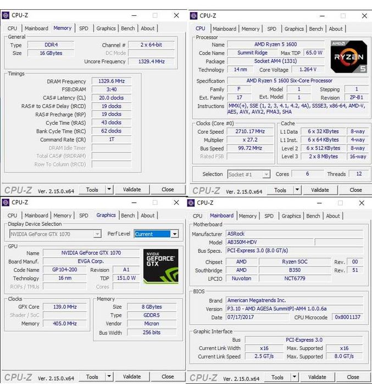This screenshot has width=372, height=384.
Task: Click the Level 3 cache 2 x 8 MBytes value
Action: pos(323,157)
